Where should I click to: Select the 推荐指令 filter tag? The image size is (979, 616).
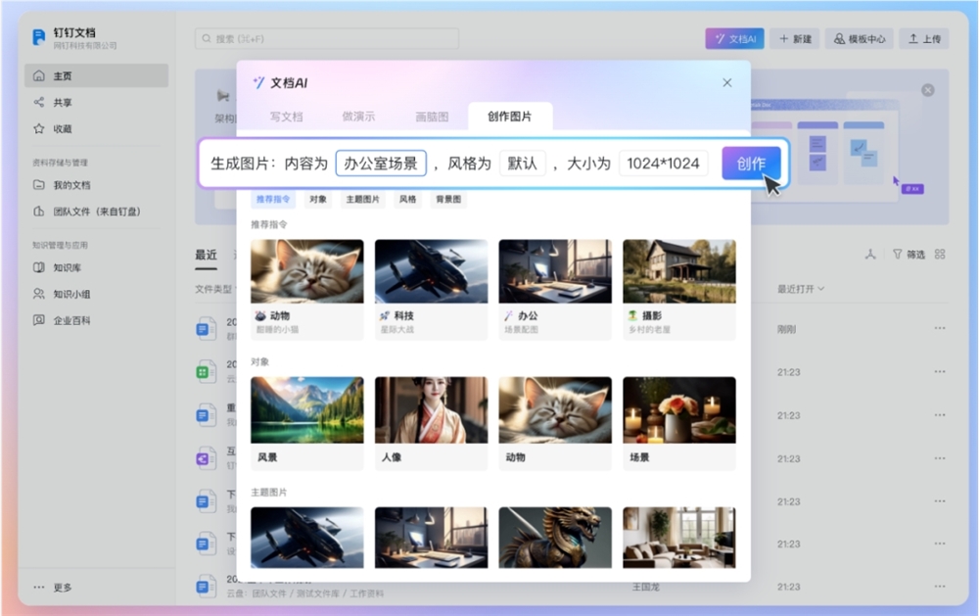click(x=275, y=200)
